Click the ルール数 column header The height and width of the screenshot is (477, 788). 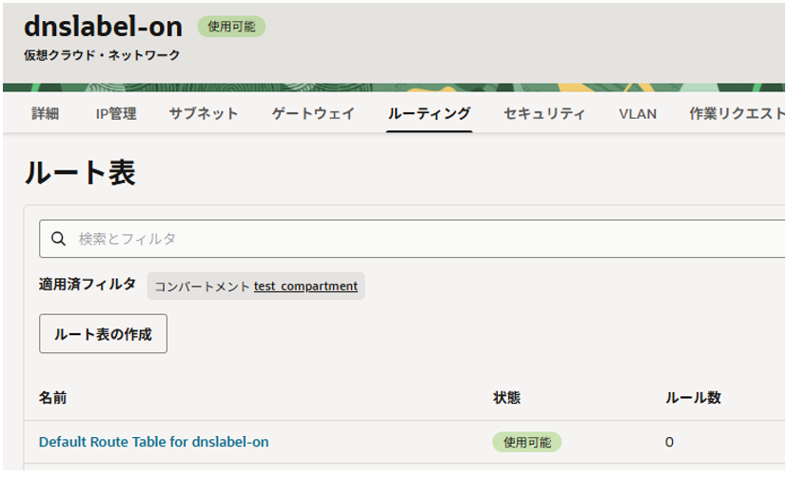coord(692,397)
